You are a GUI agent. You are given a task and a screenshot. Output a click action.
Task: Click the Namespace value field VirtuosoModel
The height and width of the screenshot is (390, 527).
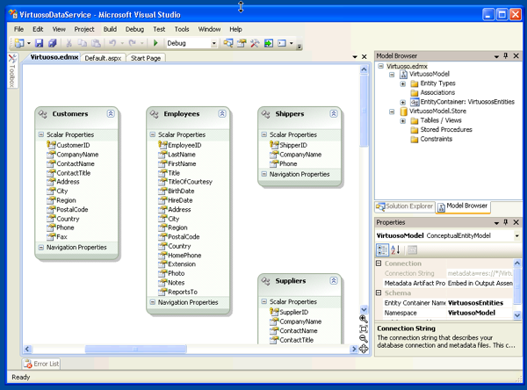480,313
